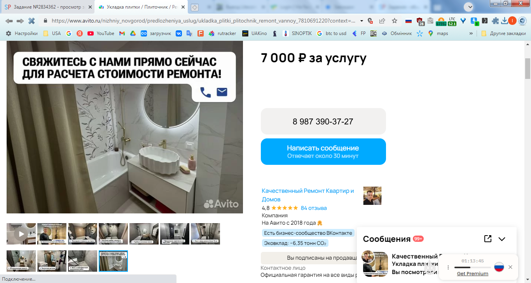Open the tab search dropdown chevron
The image size is (531, 283).
(470, 7)
